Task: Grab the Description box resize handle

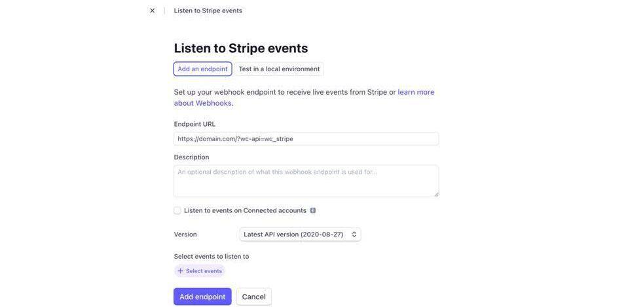Action: click(435, 194)
